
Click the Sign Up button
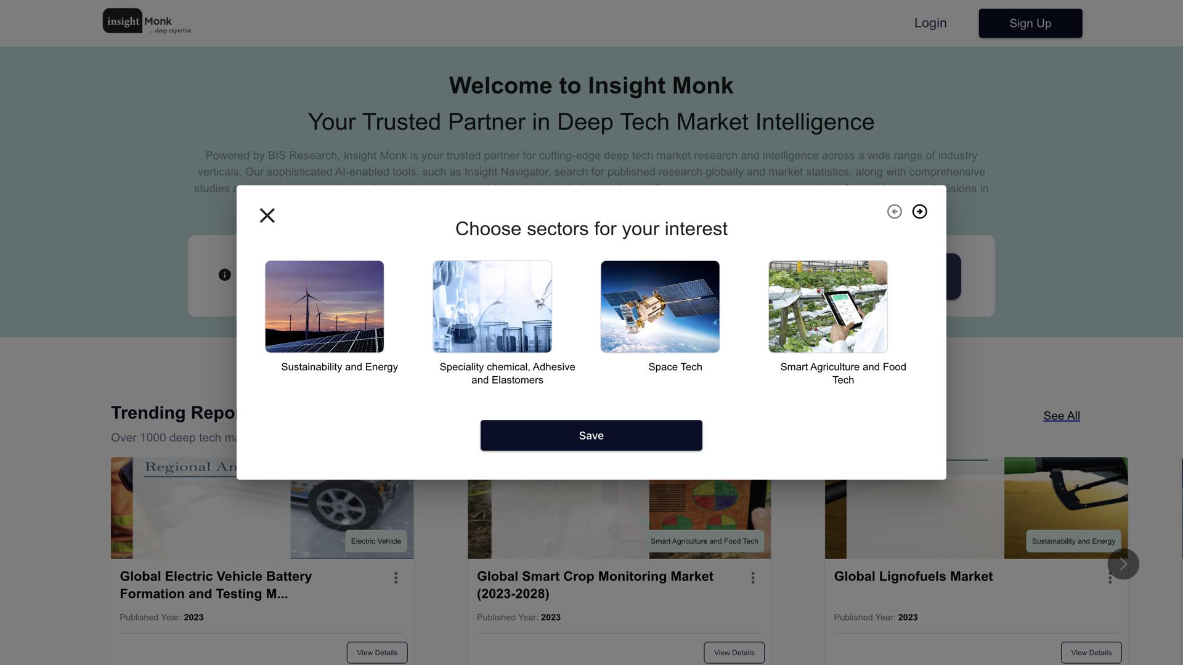tap(1030, 23)
